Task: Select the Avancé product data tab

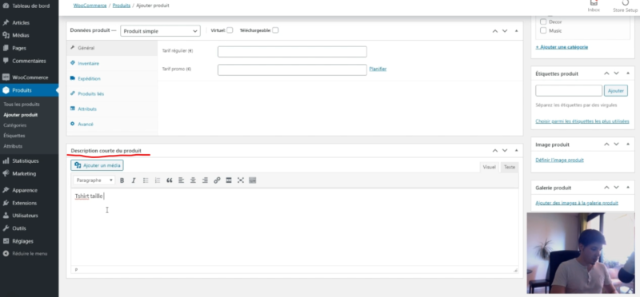Action: pos(112,125)
